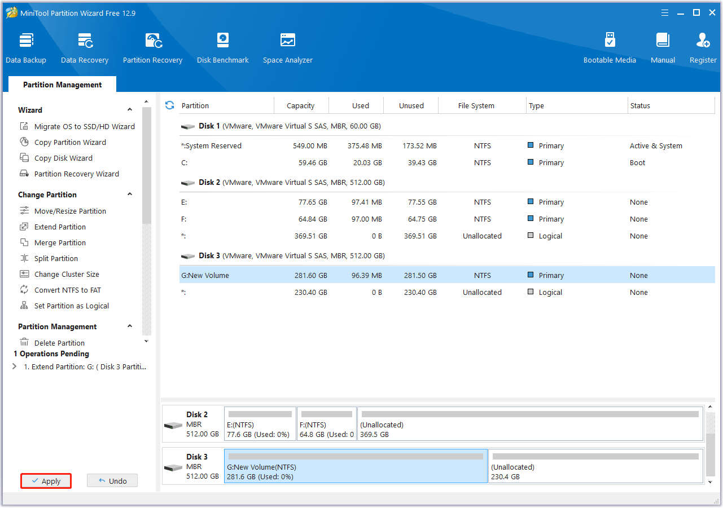
Task: Open title bar hamburger menu
Action: click(x=665, y=12)
